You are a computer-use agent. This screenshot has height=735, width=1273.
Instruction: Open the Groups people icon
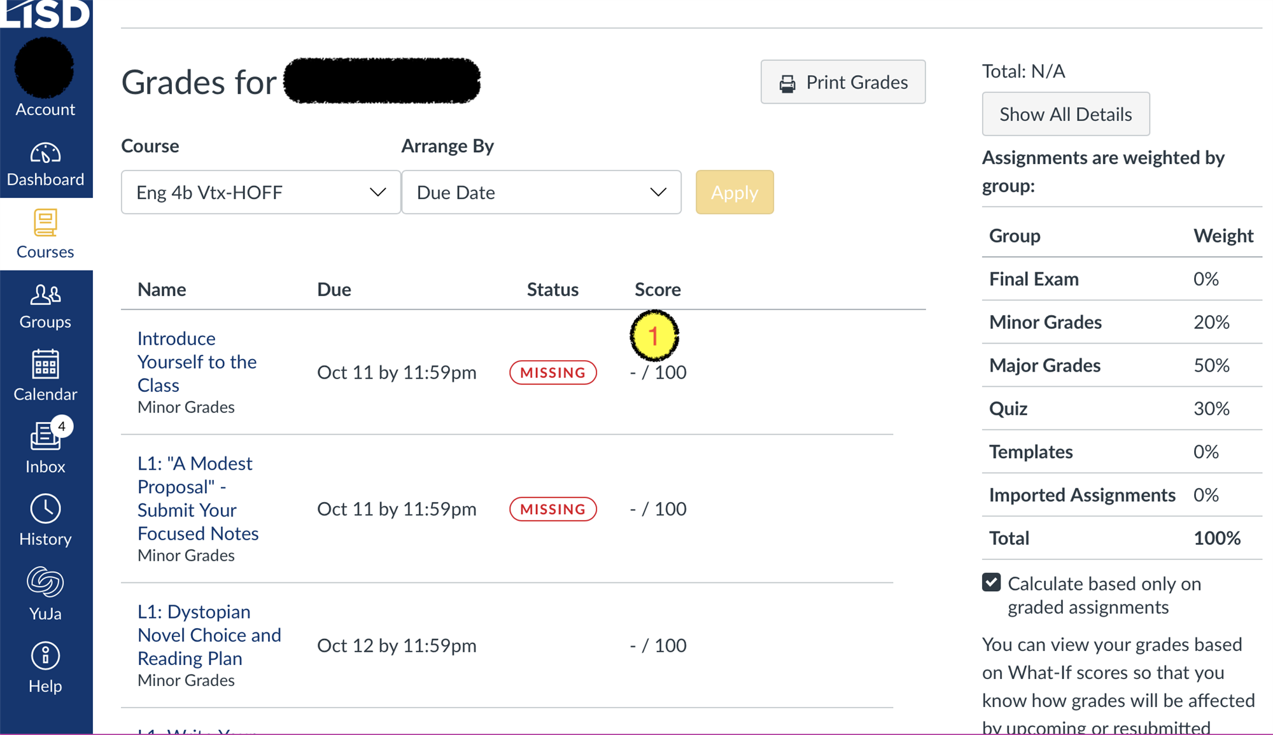(x=45, y=295)
